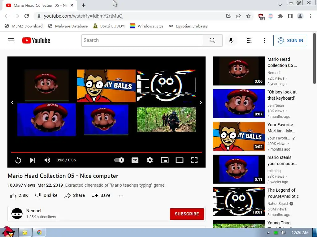Screen dimensions: 317x237
Task: Open the Malware Database bookmark
Action: coord(68,26)
